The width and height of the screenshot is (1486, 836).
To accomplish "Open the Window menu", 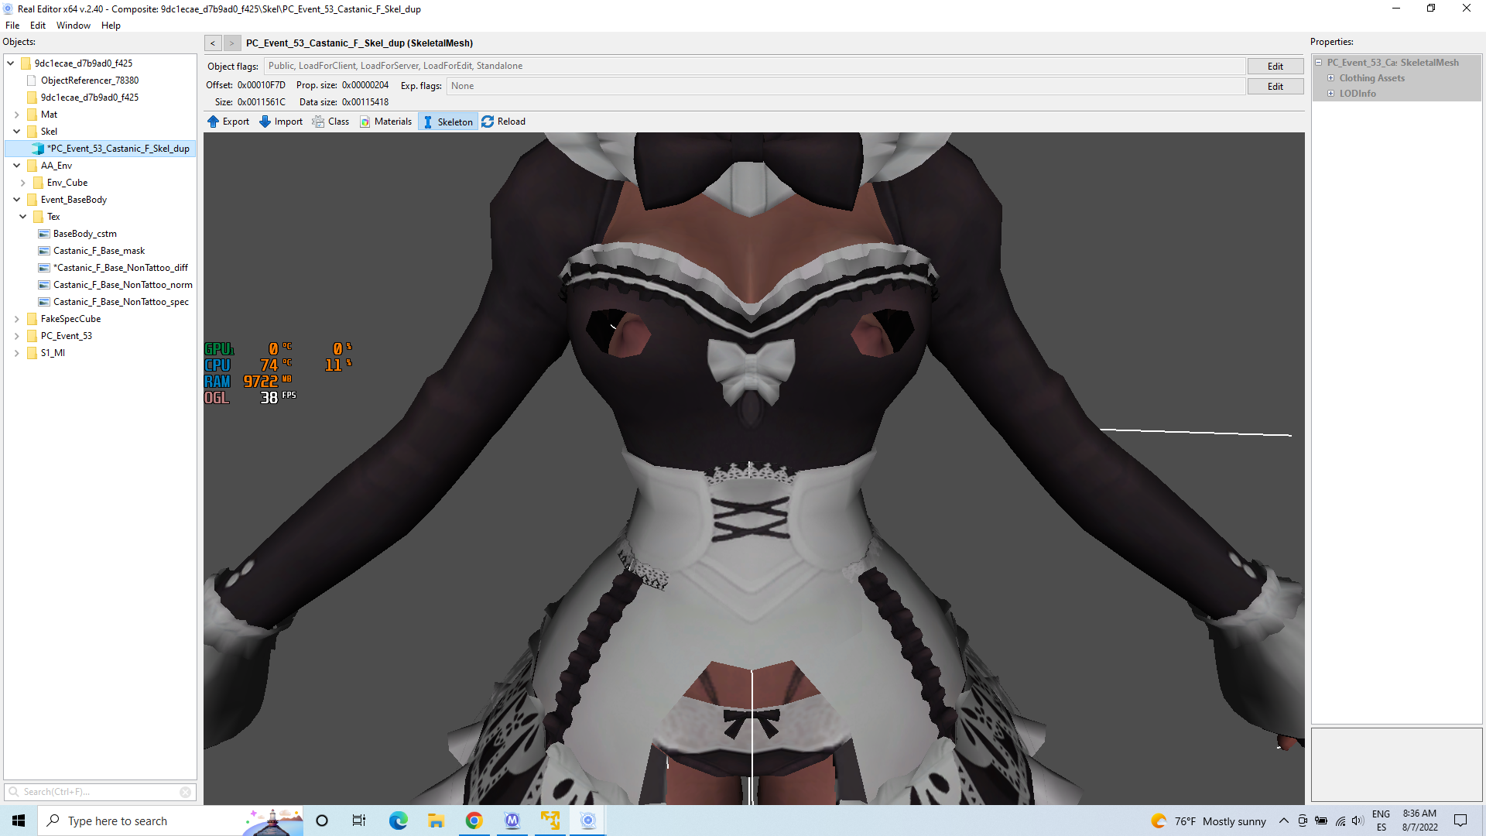I will (73, 26).
